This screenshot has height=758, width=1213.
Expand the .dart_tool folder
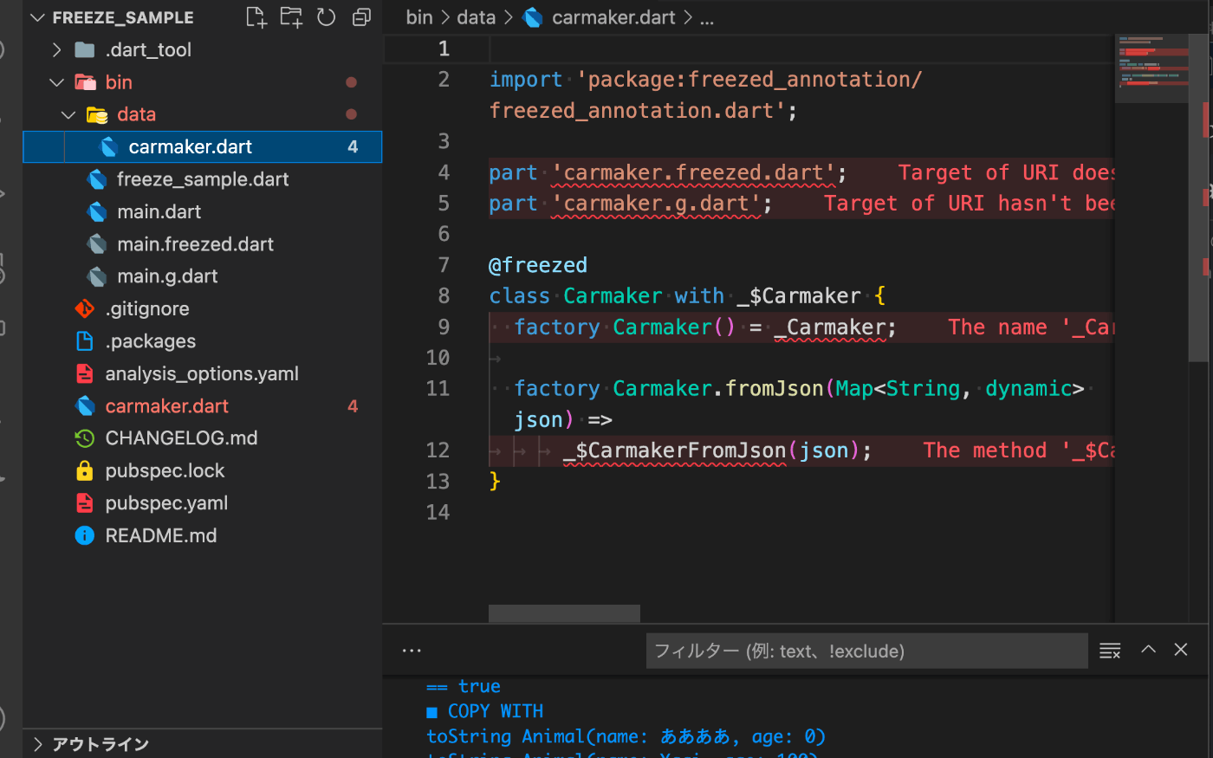click(x=57, y=50)
